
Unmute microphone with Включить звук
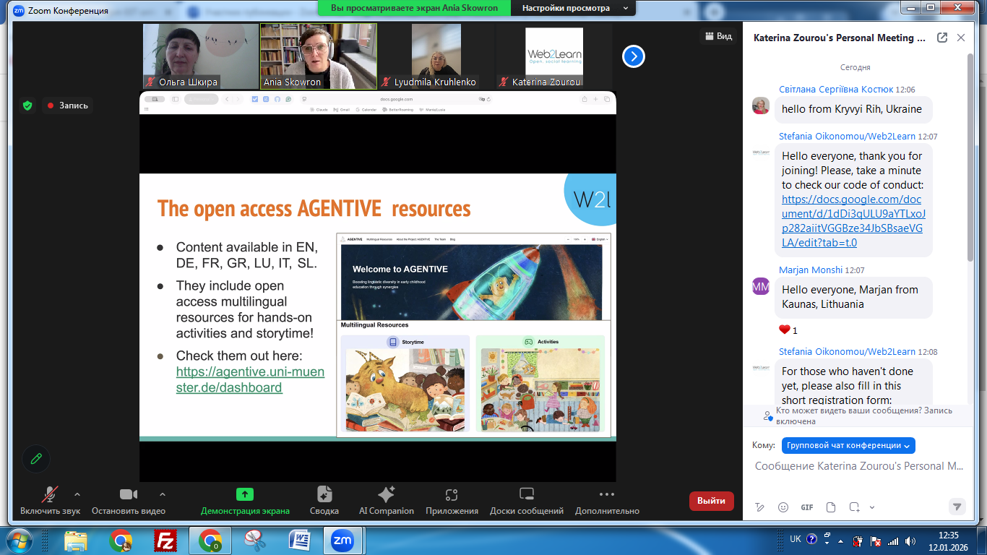49,500
